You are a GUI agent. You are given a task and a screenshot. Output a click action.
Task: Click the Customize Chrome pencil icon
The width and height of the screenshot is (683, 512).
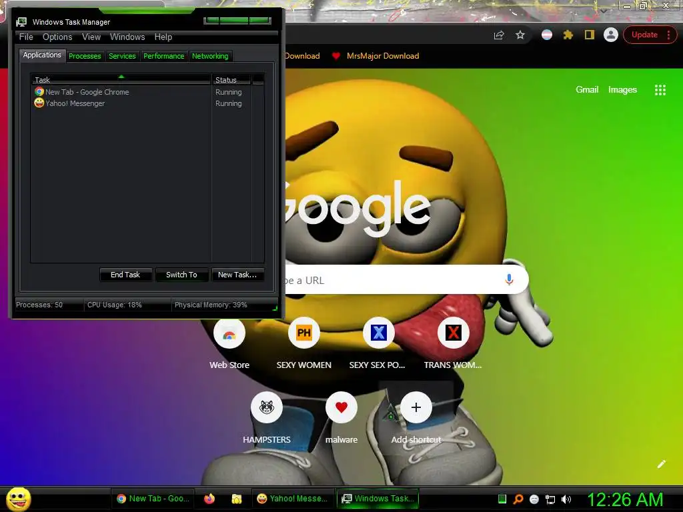pos(661,464)
